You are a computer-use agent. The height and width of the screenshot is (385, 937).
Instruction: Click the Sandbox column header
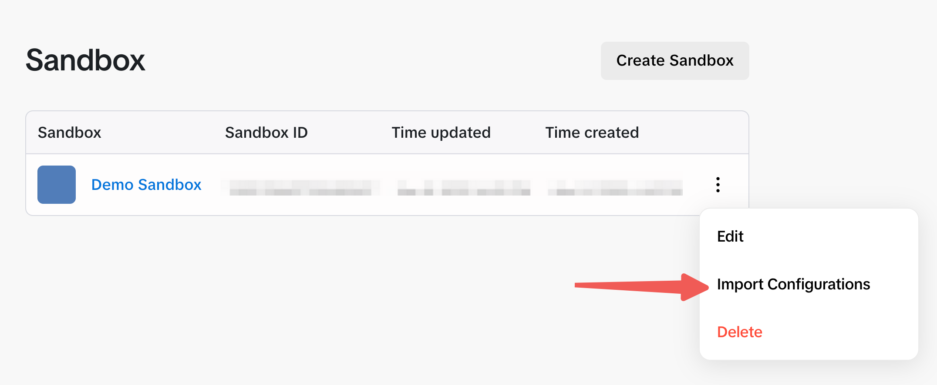pos(69,133)
